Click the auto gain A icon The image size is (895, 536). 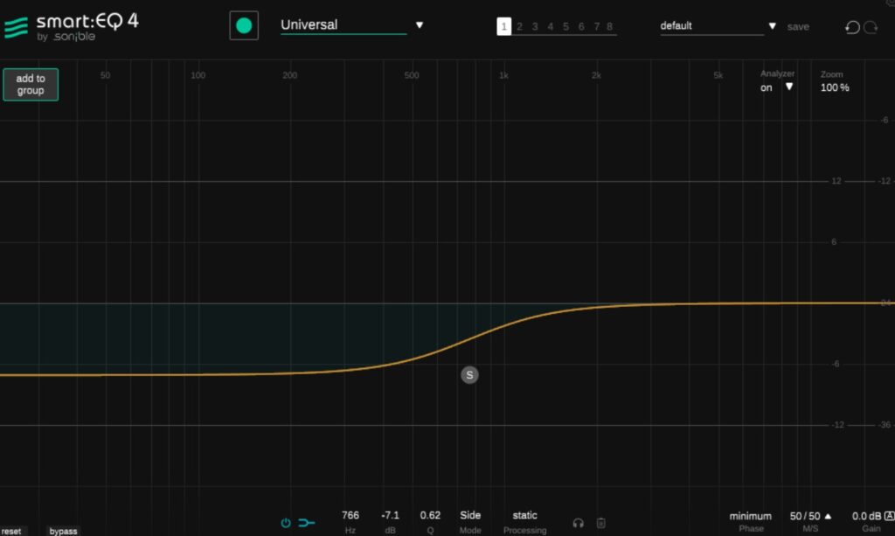pyautogui.click(x=889, y=516)
